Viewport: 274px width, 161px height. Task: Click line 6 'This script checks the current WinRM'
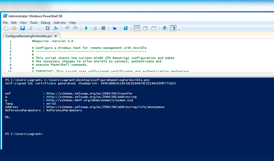(103, 58)
